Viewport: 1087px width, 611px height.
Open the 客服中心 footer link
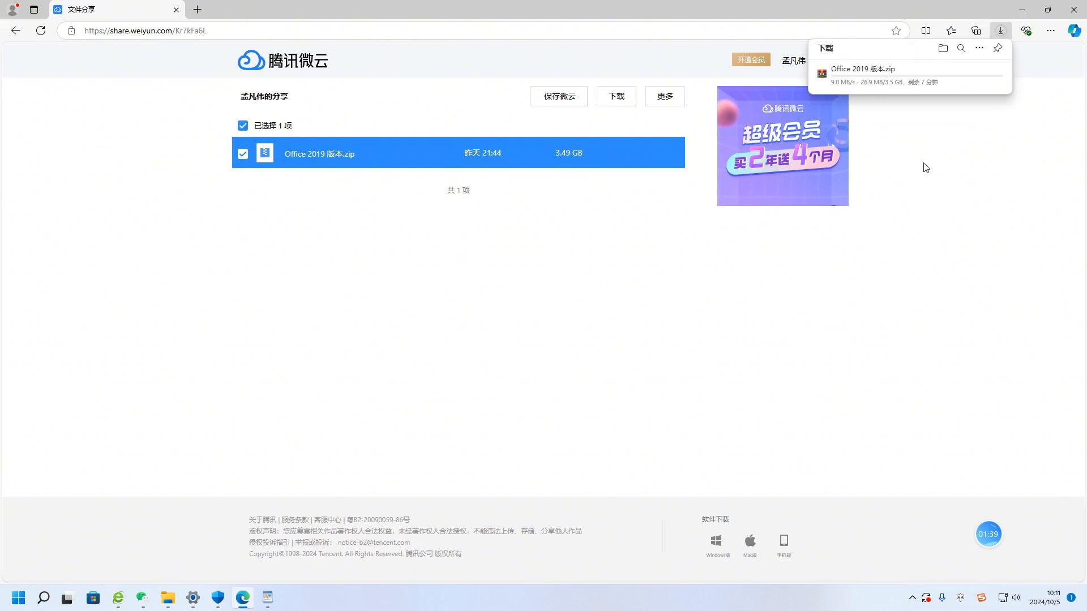[x=328, y=519]
